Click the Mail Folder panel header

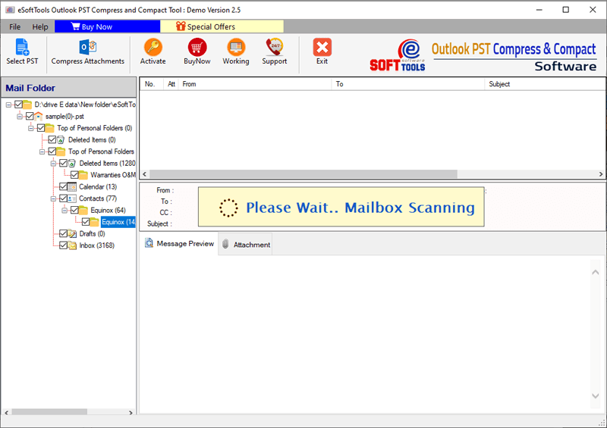click(x=68, y=88)
